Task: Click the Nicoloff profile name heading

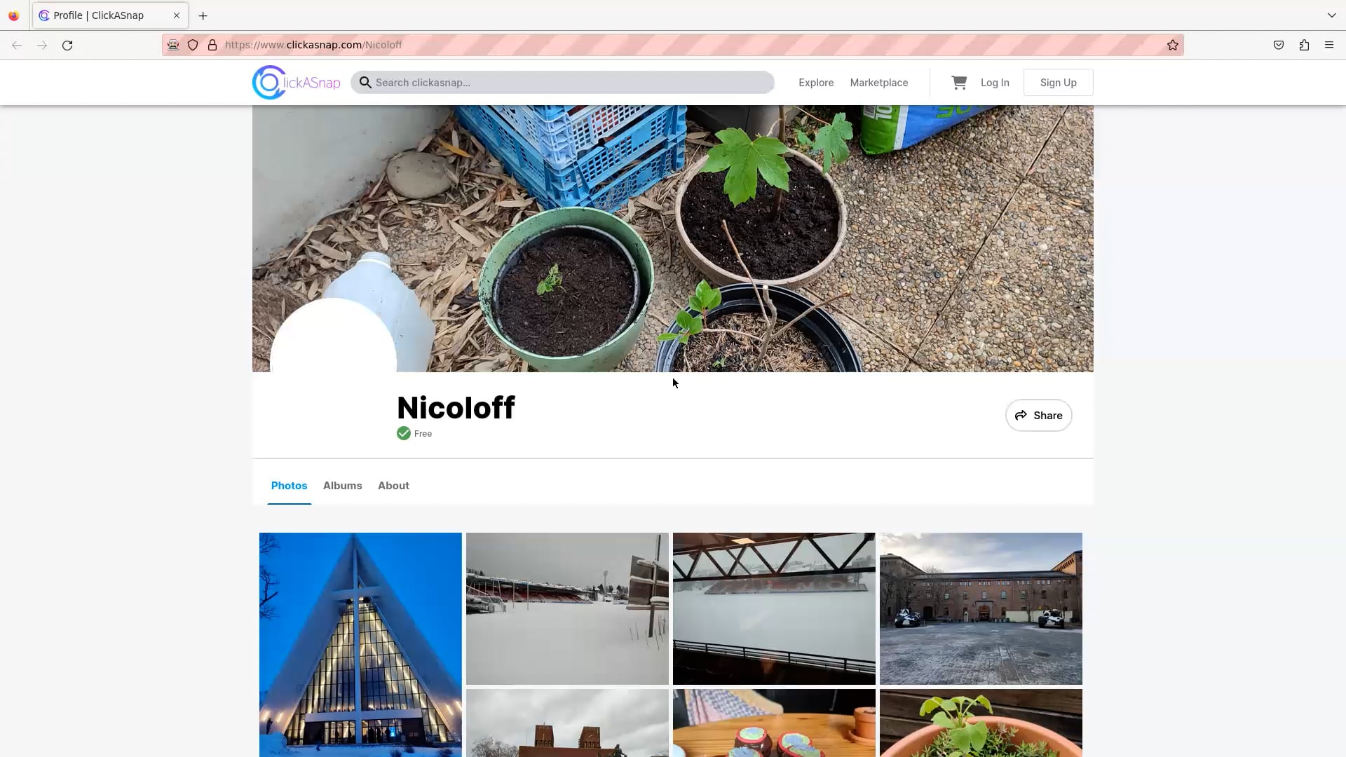Action: click(x=456, y=408)
